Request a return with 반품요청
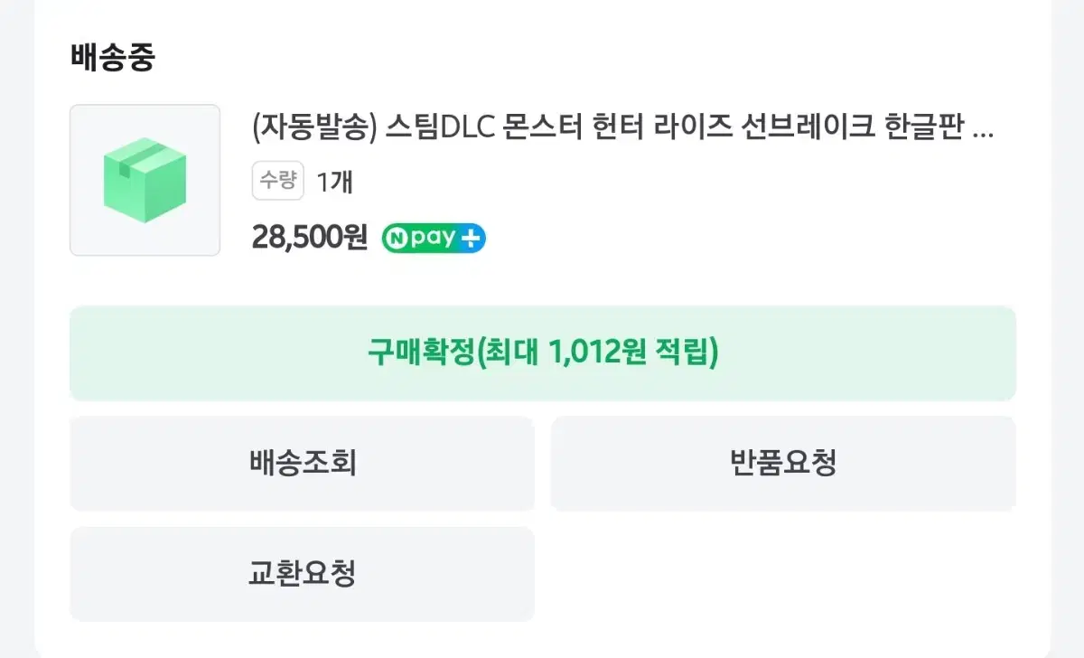Image resolution: width=1084 pixels, height=658 pixels. 783,464
